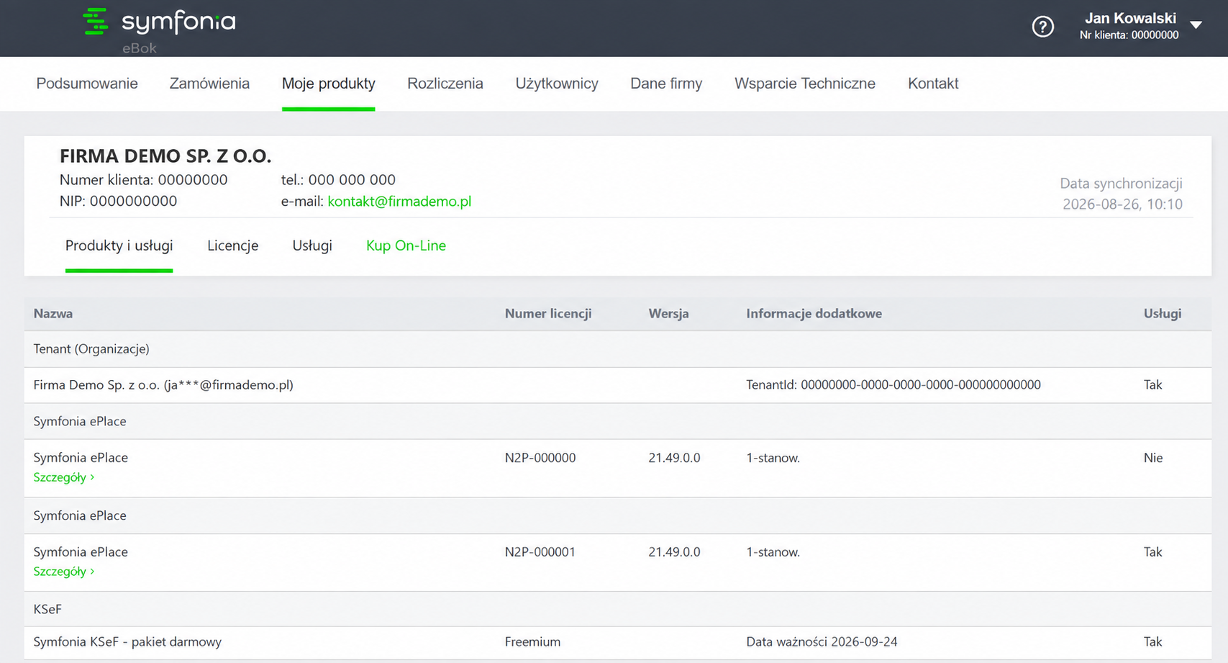Screen dimensions: 1228x663
Task: Click the Informacje dodatkowe column header
Action: [814, 314]
